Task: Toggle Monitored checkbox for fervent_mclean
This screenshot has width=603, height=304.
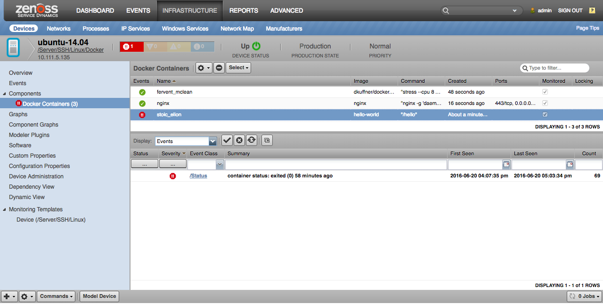Action: (x=545, y=92)
